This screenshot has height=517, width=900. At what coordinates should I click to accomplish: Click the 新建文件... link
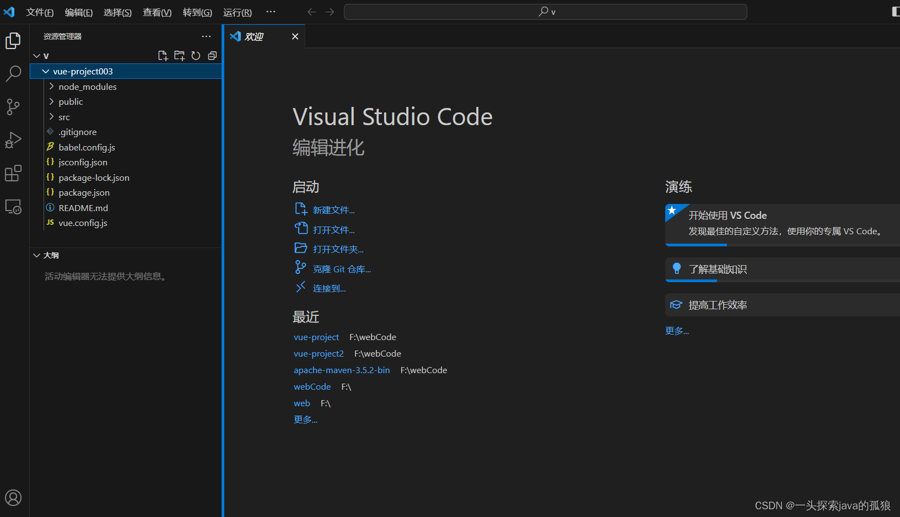click(334, 210)
